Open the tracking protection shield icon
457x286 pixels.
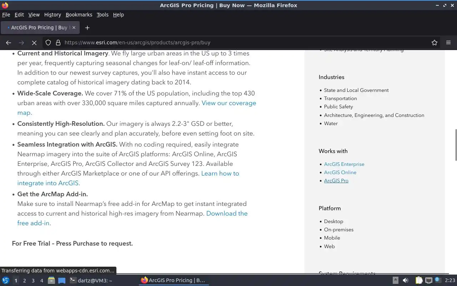pos(48,43)
